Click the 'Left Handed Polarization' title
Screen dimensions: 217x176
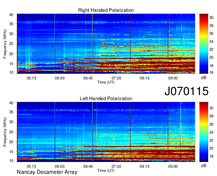tap(106, 99)
